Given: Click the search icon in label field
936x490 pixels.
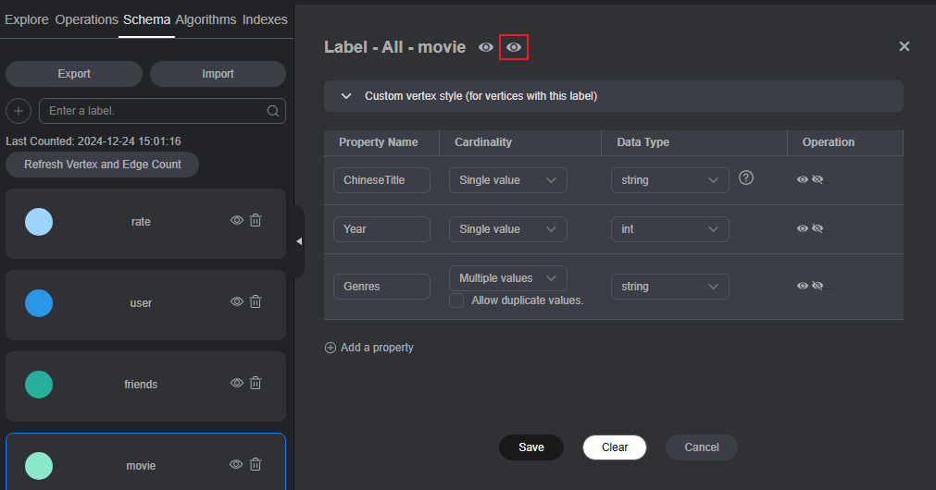Looking at the screenshot, I should (273, 111).
